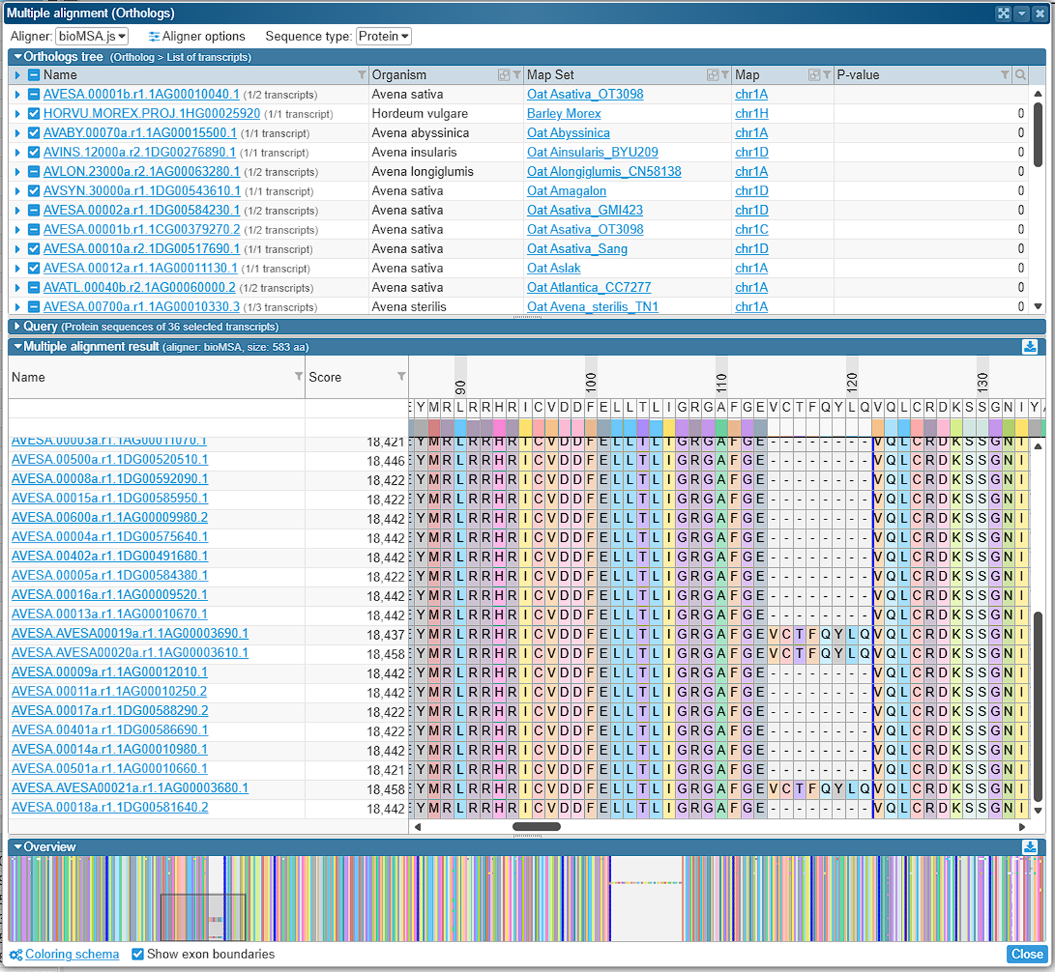Image resolution: width=1055 pixels, height=972 pixels.
Task: Filter the P-value column
Action: [x=1005, y=75]
